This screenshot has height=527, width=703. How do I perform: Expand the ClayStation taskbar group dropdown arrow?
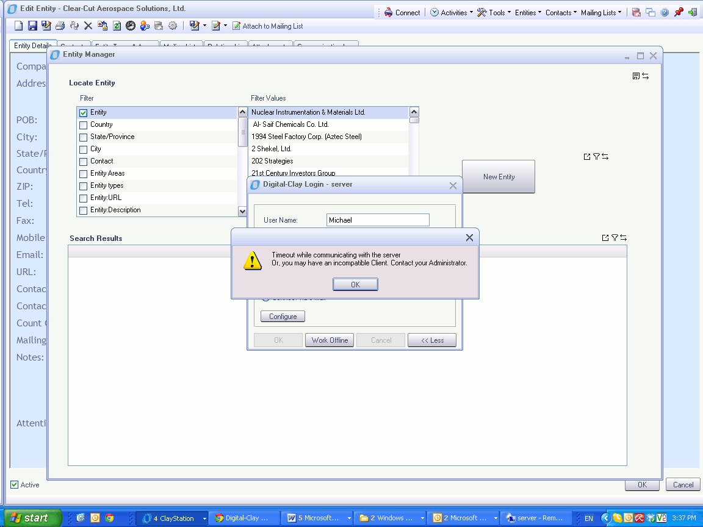(x=204, y=518)
